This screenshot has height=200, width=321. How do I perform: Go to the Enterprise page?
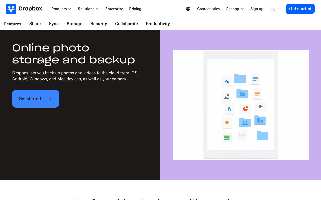[114, 9]
